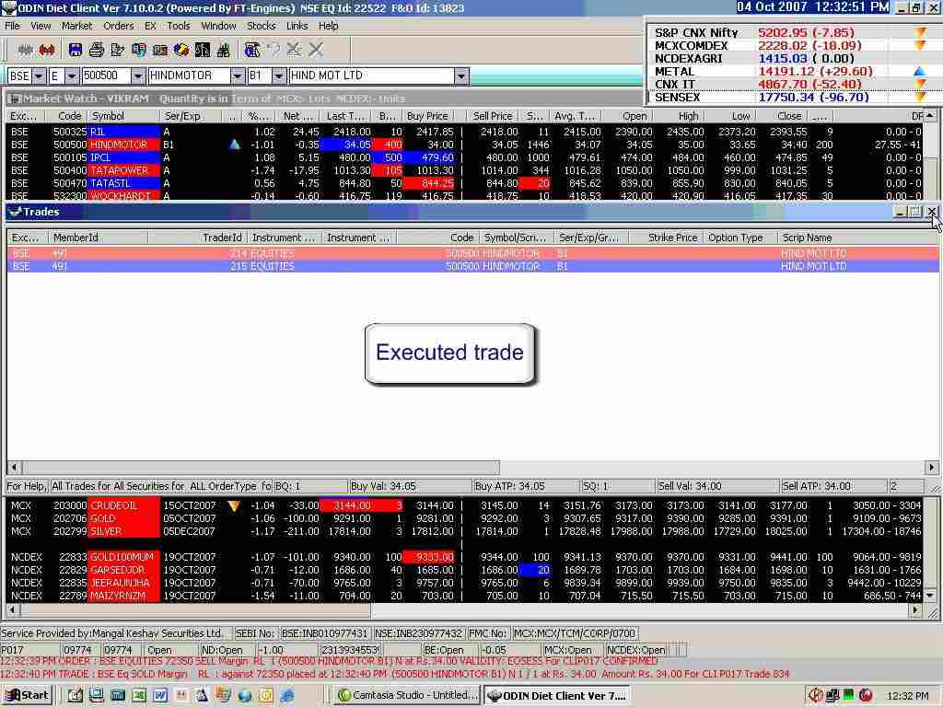Click the grey X cancel toolbar icon
The image size is (943, 707).
click(316, 50)
